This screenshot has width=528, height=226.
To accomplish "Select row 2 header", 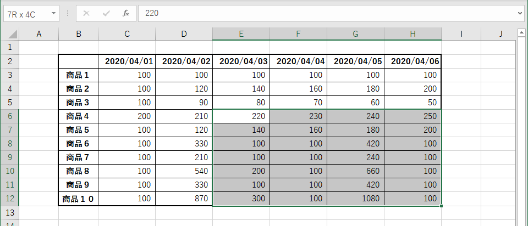I will 9,61.
